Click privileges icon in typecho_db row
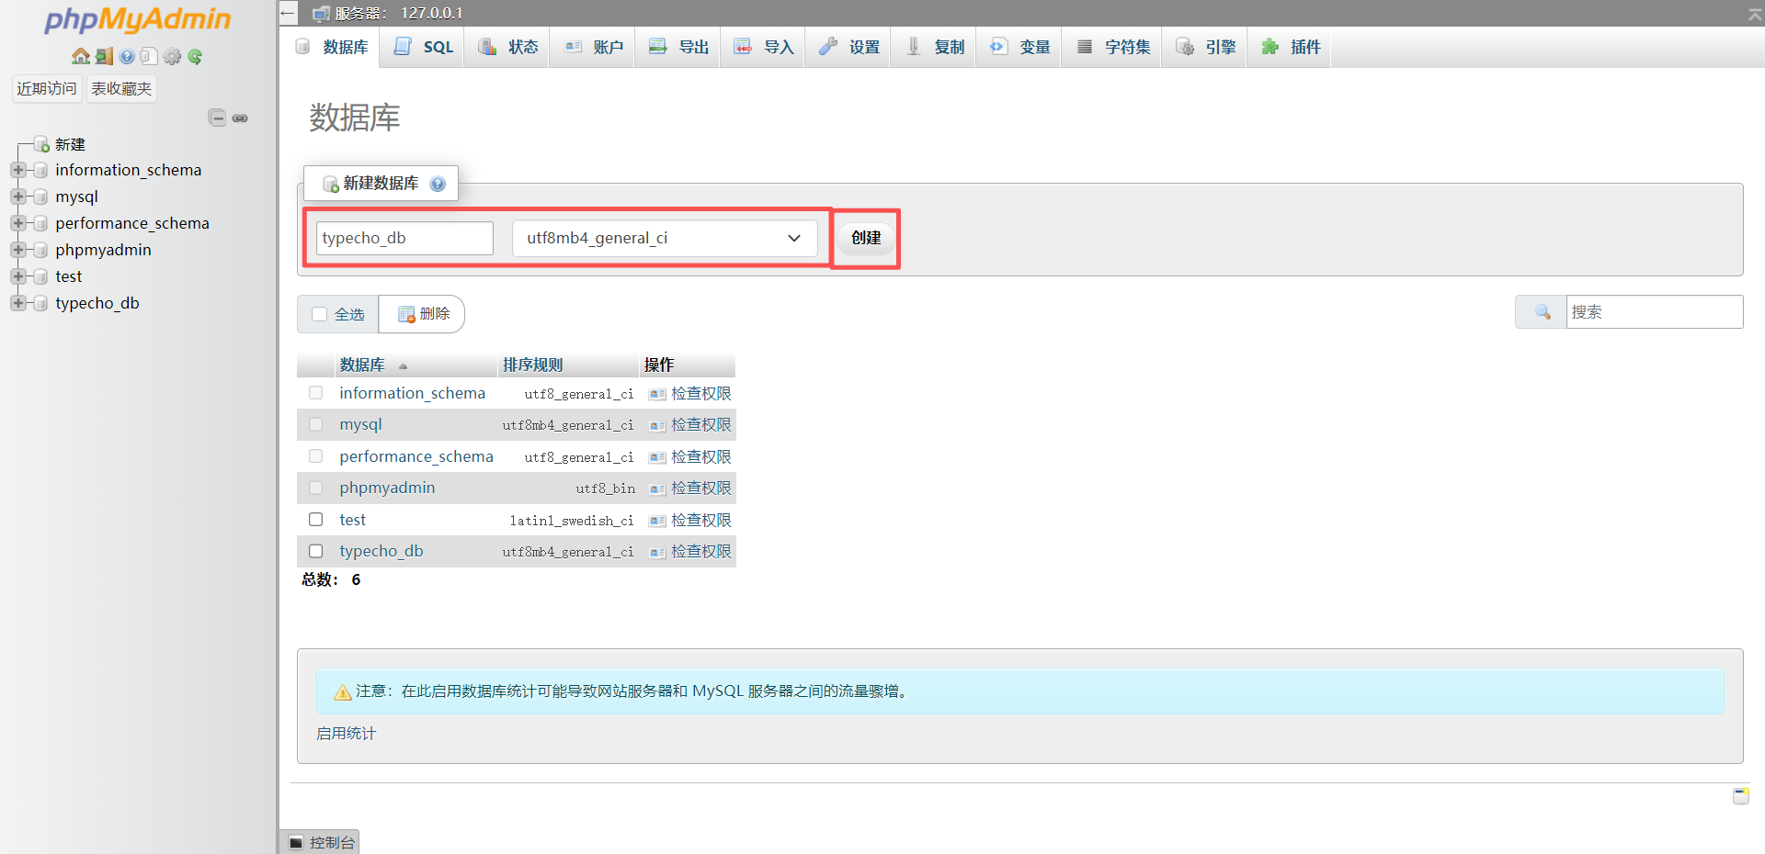Viewport: 1765px width, 854px height. tap(657, 552)
